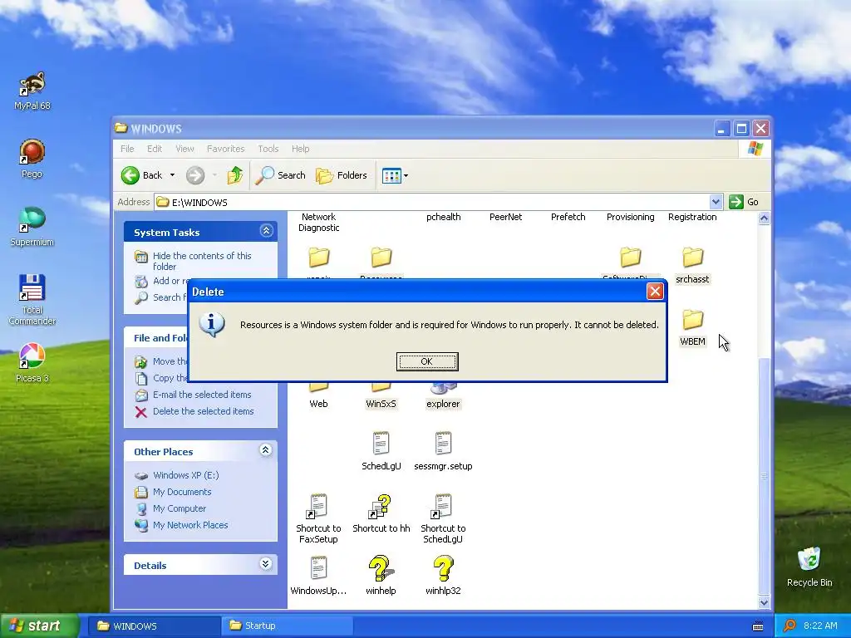
Task: Click the Go button
Action: click(x=744, y=202)
